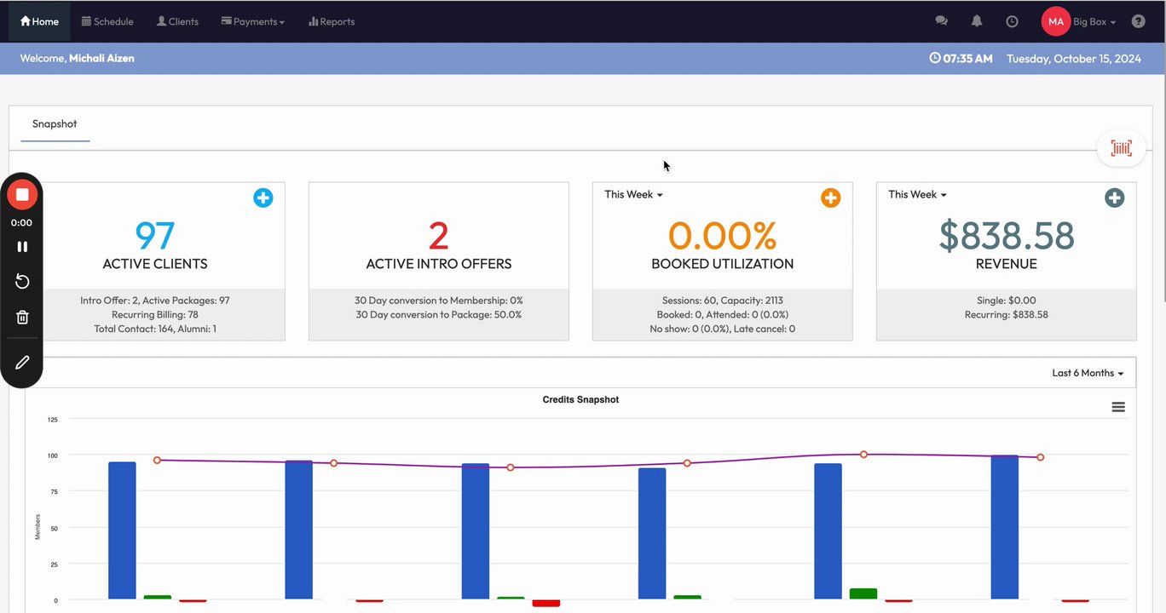The image size is (1166, 613).
Task: Expand the Big Box account dropdown
Action: click(x=1094, y=21)
